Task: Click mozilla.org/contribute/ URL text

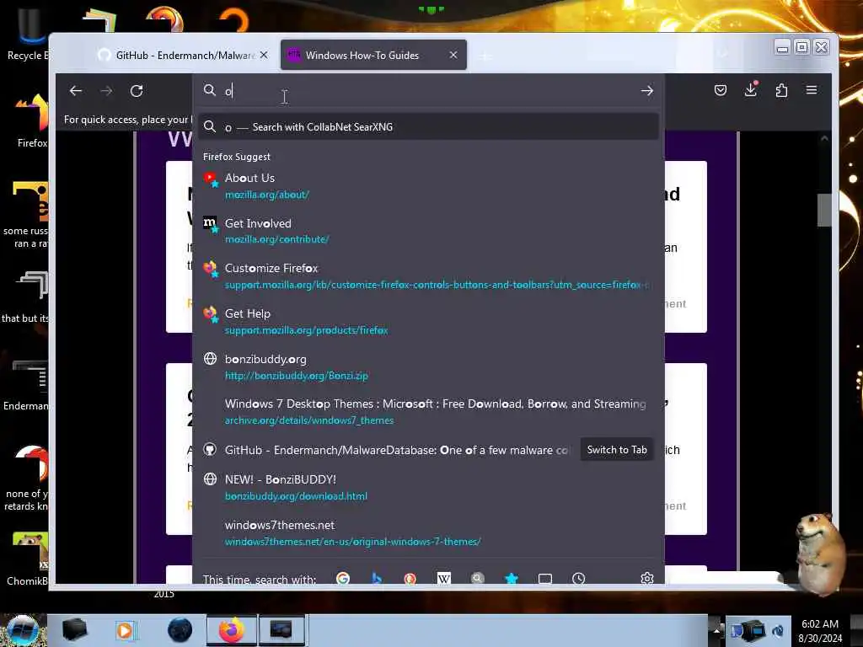Action: pyautogui.click(x=276, y=239)
